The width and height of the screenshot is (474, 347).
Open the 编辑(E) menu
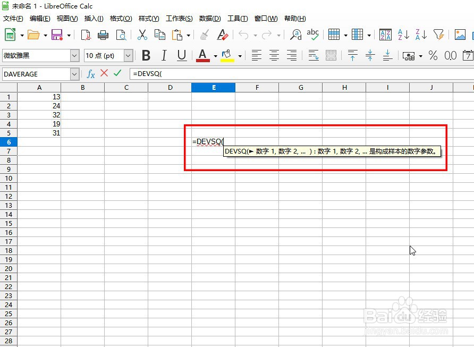tap(40, 19)
